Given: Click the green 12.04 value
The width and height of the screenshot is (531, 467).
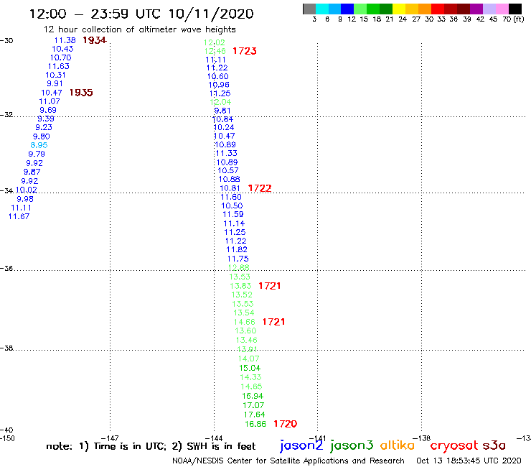Looking at the screenshot, I should [x=220, y=102].
